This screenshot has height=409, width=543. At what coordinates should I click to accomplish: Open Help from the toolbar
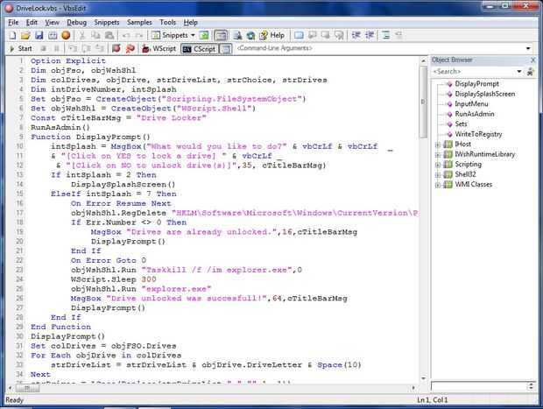pyautogui.click(x=272, y=35)
